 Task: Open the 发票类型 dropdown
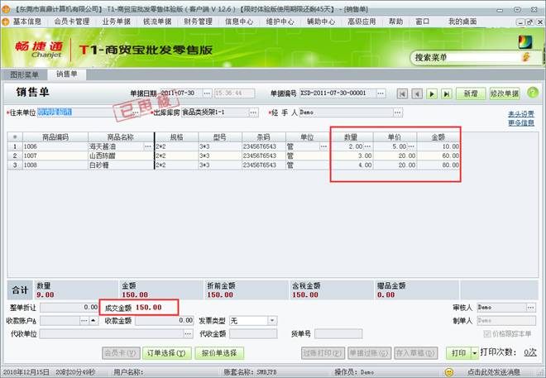[x=272, y=320]
